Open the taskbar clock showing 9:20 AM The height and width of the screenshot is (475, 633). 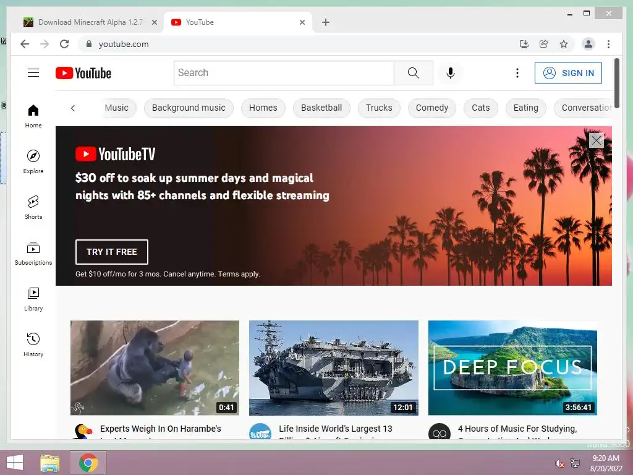point(606,463)
